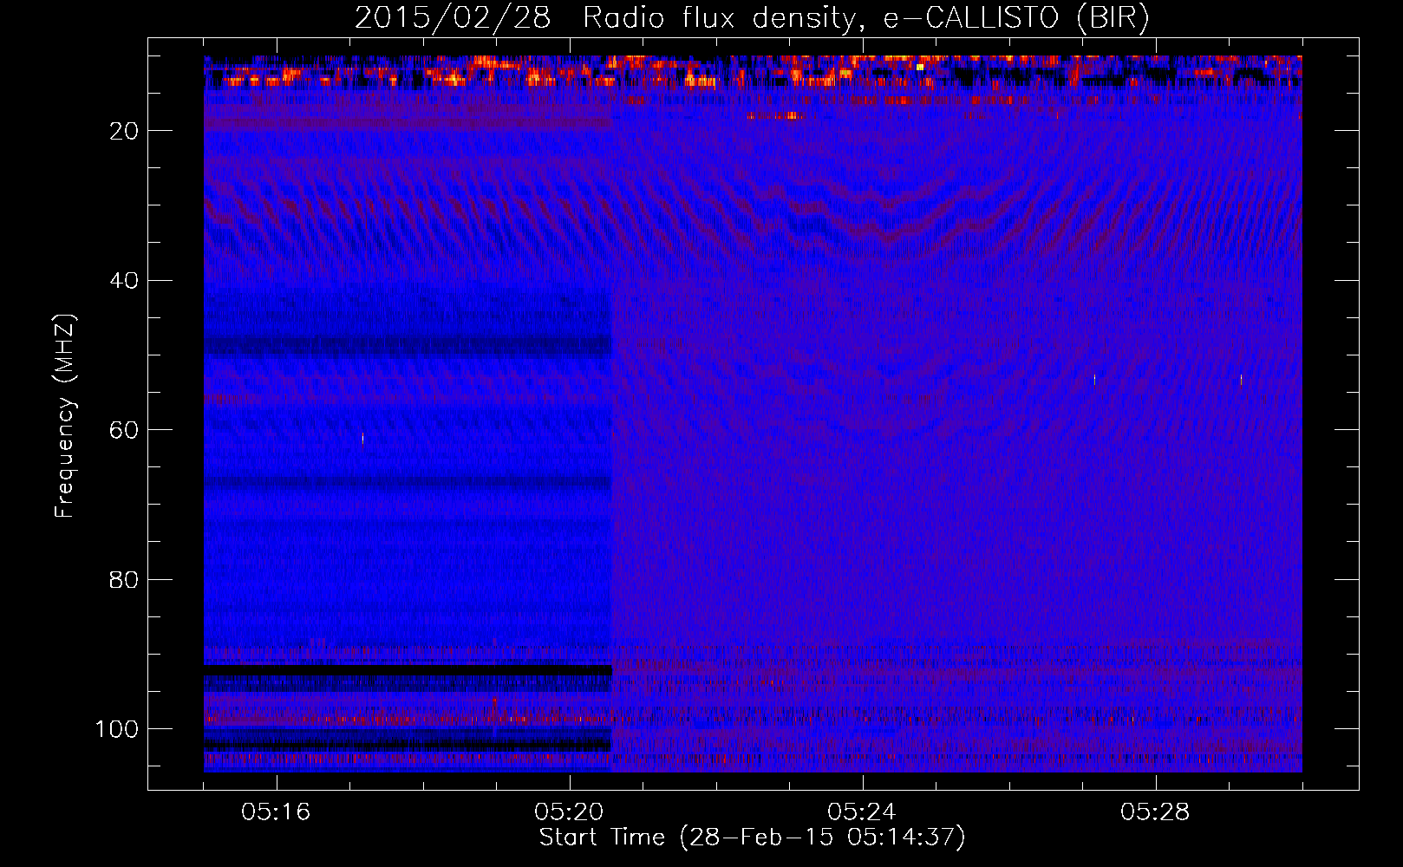Click the '20' frequency tick label

point(125,131)
